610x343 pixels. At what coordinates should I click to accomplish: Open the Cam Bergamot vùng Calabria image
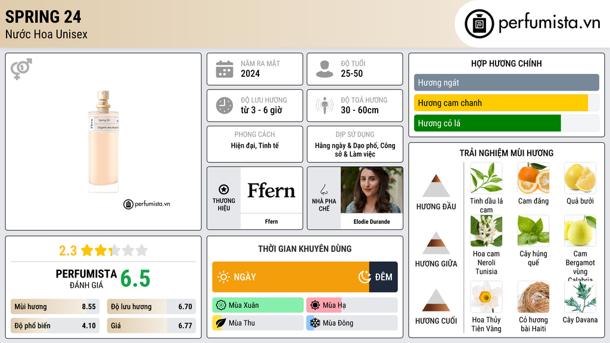pos(580,231)
